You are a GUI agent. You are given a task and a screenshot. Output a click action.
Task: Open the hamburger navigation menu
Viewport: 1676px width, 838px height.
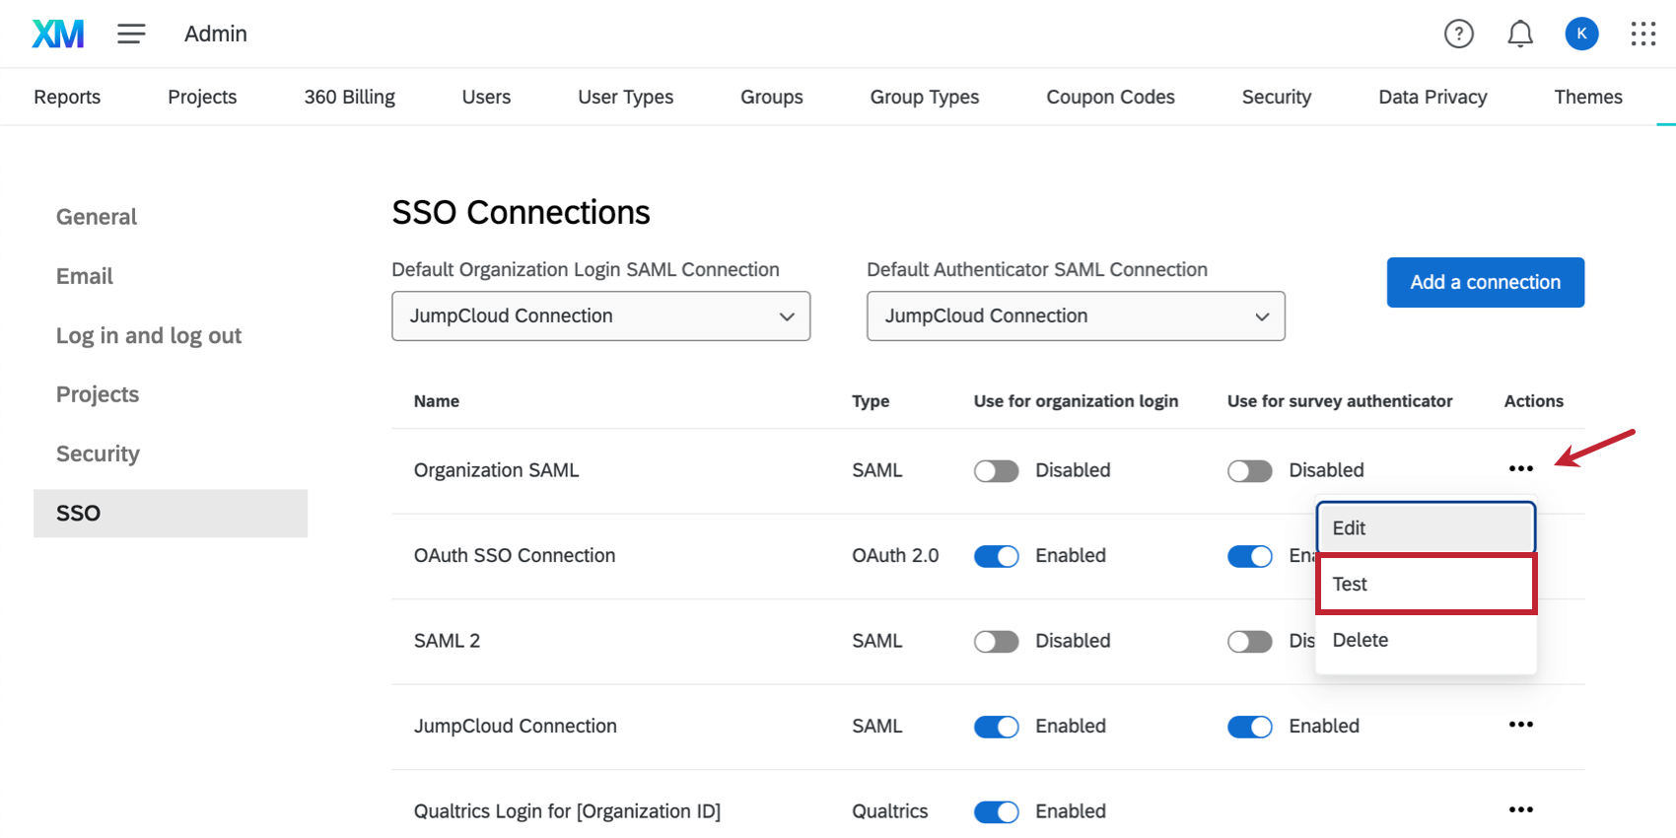pyautogui.click(x=131, y=34)
